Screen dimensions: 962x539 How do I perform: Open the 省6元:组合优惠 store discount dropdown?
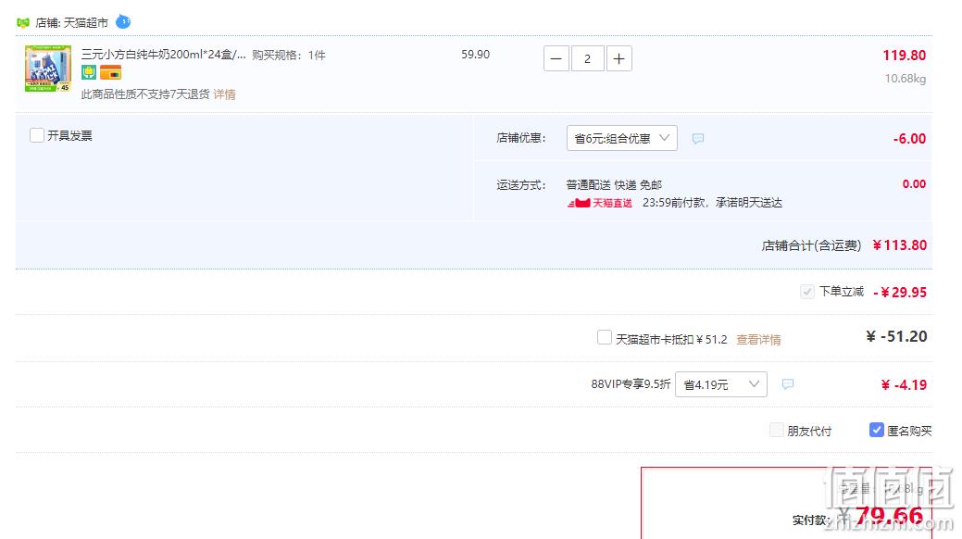[x=621, y=138]
